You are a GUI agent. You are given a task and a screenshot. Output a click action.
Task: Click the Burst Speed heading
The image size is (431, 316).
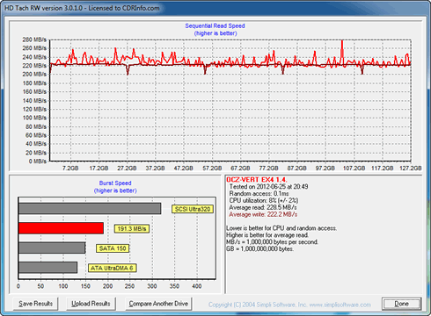pos(115,183)
